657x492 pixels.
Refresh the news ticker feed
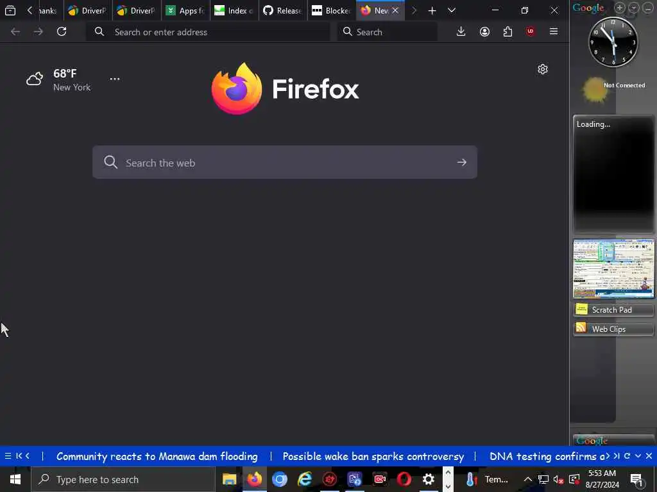627,456
